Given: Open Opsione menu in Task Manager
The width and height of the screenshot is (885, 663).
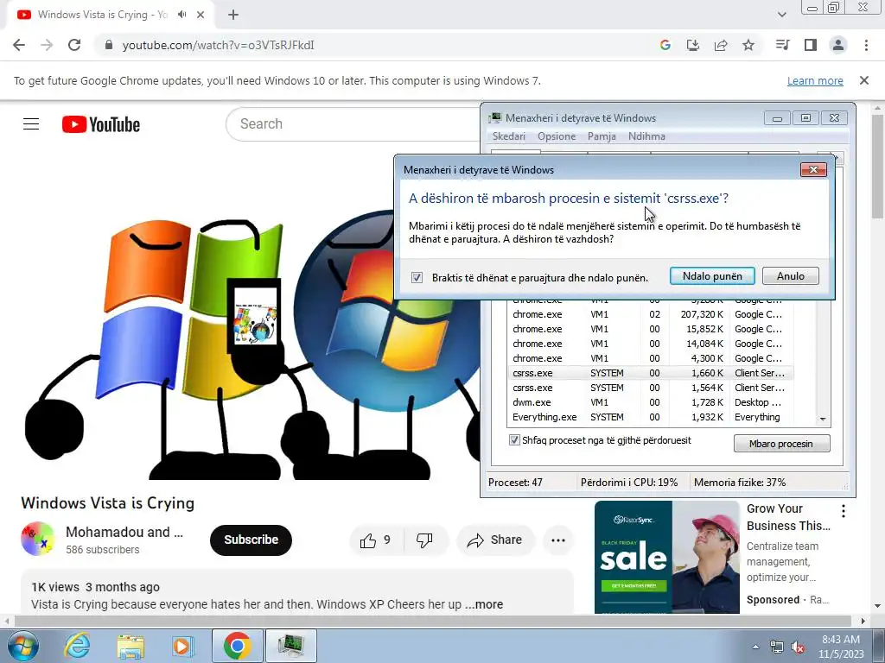Looking at the screenshot, I should tap(557, 136).
